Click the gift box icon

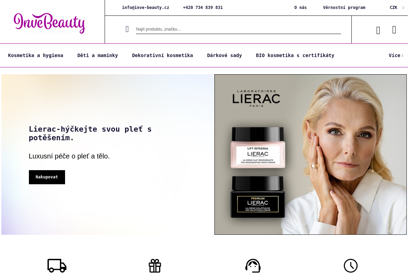(155, 266)
